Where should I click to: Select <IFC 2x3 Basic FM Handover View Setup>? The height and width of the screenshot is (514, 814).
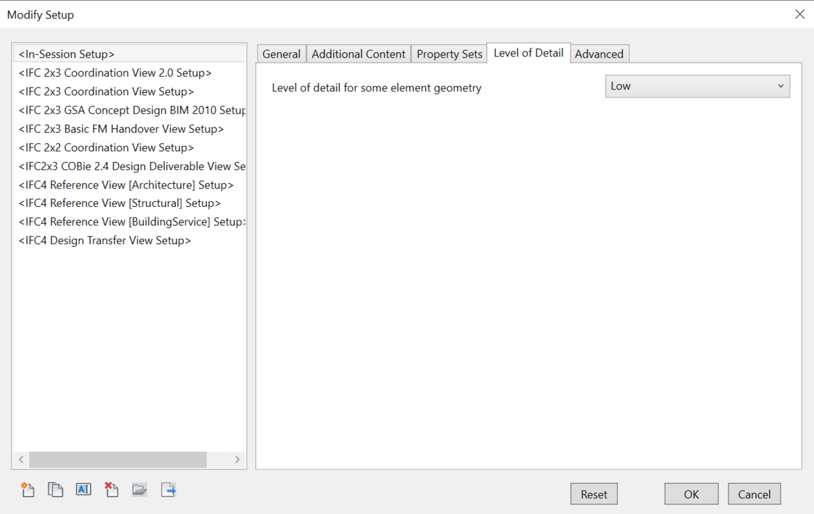(x=130, y=129)
